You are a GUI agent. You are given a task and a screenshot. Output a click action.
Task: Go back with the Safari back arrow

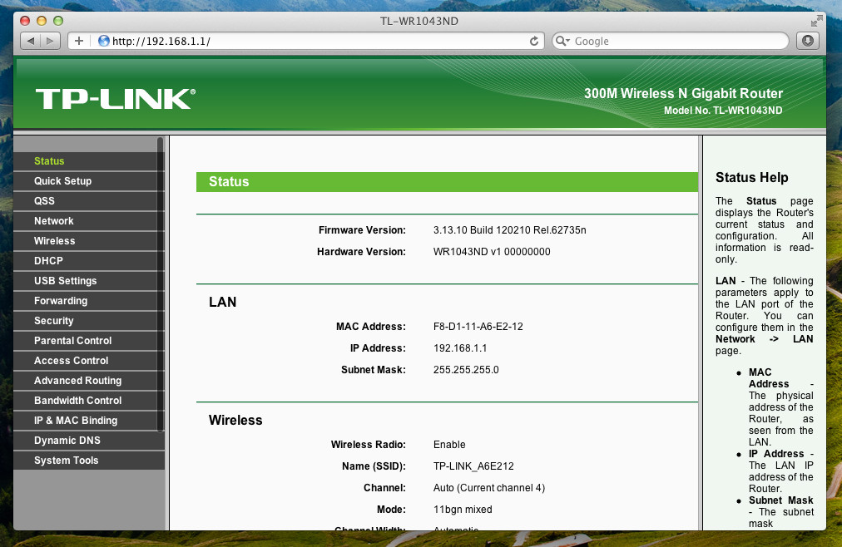[31, 41]
